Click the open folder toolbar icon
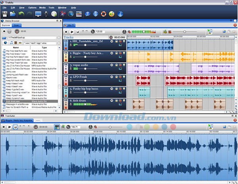 coord(13,14)
